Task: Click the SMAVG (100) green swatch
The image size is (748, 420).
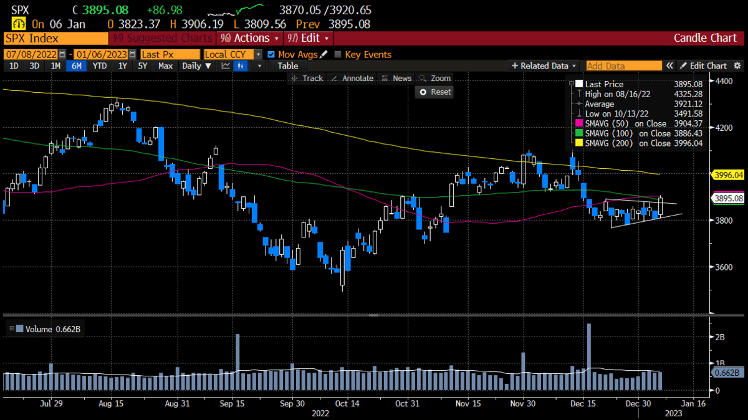Action: 579,133
